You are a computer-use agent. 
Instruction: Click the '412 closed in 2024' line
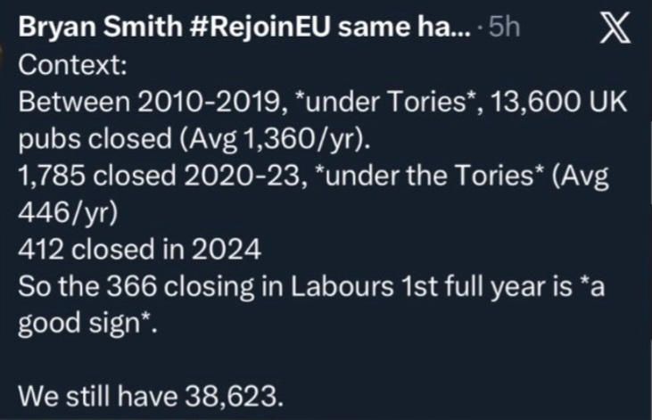pos(138,251)
